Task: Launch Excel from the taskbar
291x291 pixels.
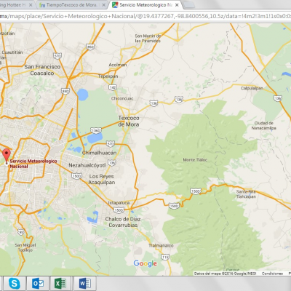Action: 61,283
